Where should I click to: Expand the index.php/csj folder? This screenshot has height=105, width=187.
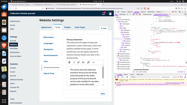pyautogui.click(x=119, y=24)
